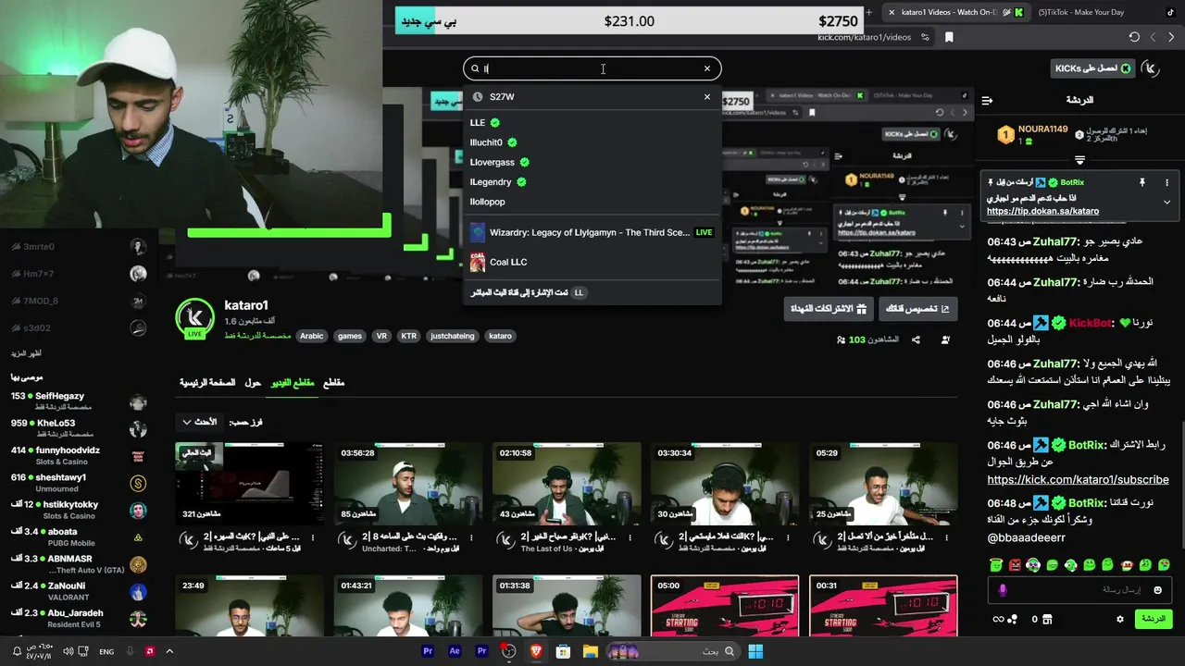Click the green Chat send button

[x=1154, y=619]
